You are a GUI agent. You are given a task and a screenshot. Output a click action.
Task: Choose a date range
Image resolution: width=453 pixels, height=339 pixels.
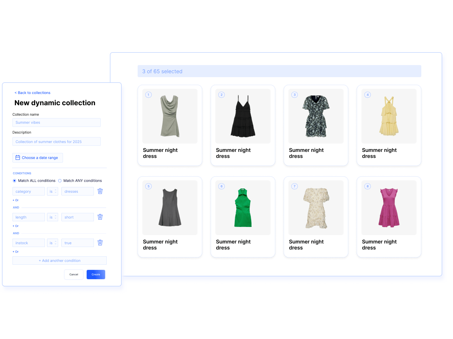click(38, 157)
